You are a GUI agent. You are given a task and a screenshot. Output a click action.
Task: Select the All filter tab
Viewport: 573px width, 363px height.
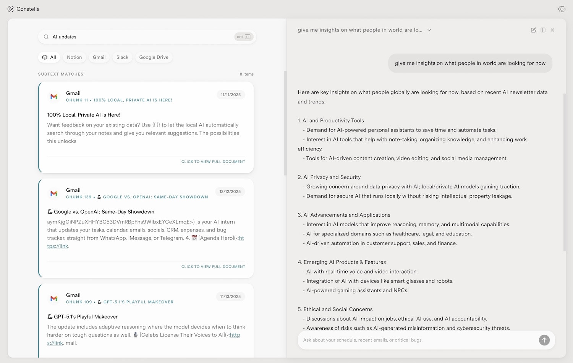pos(49,57)
